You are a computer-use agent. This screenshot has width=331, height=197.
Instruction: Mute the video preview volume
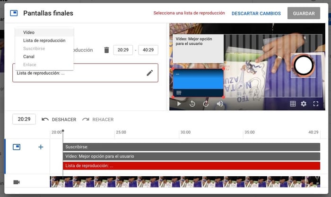[220, 104]
